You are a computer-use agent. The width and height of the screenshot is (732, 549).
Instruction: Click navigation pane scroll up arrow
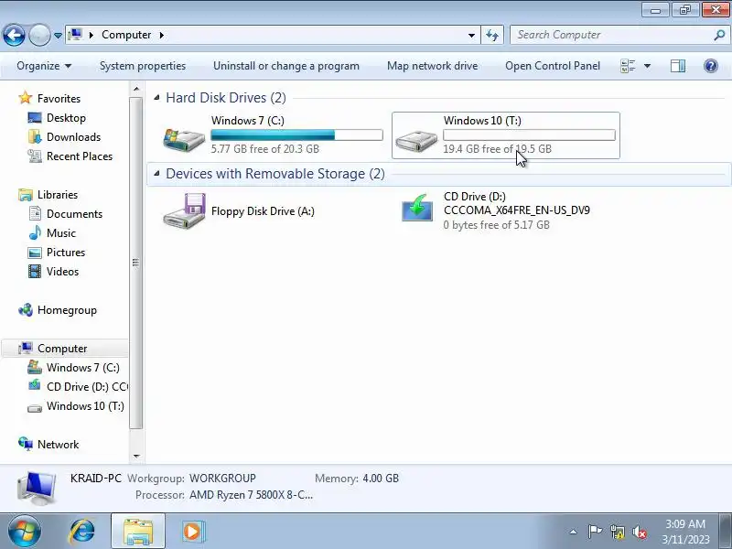pyautogui.click(x=135, y=89)
